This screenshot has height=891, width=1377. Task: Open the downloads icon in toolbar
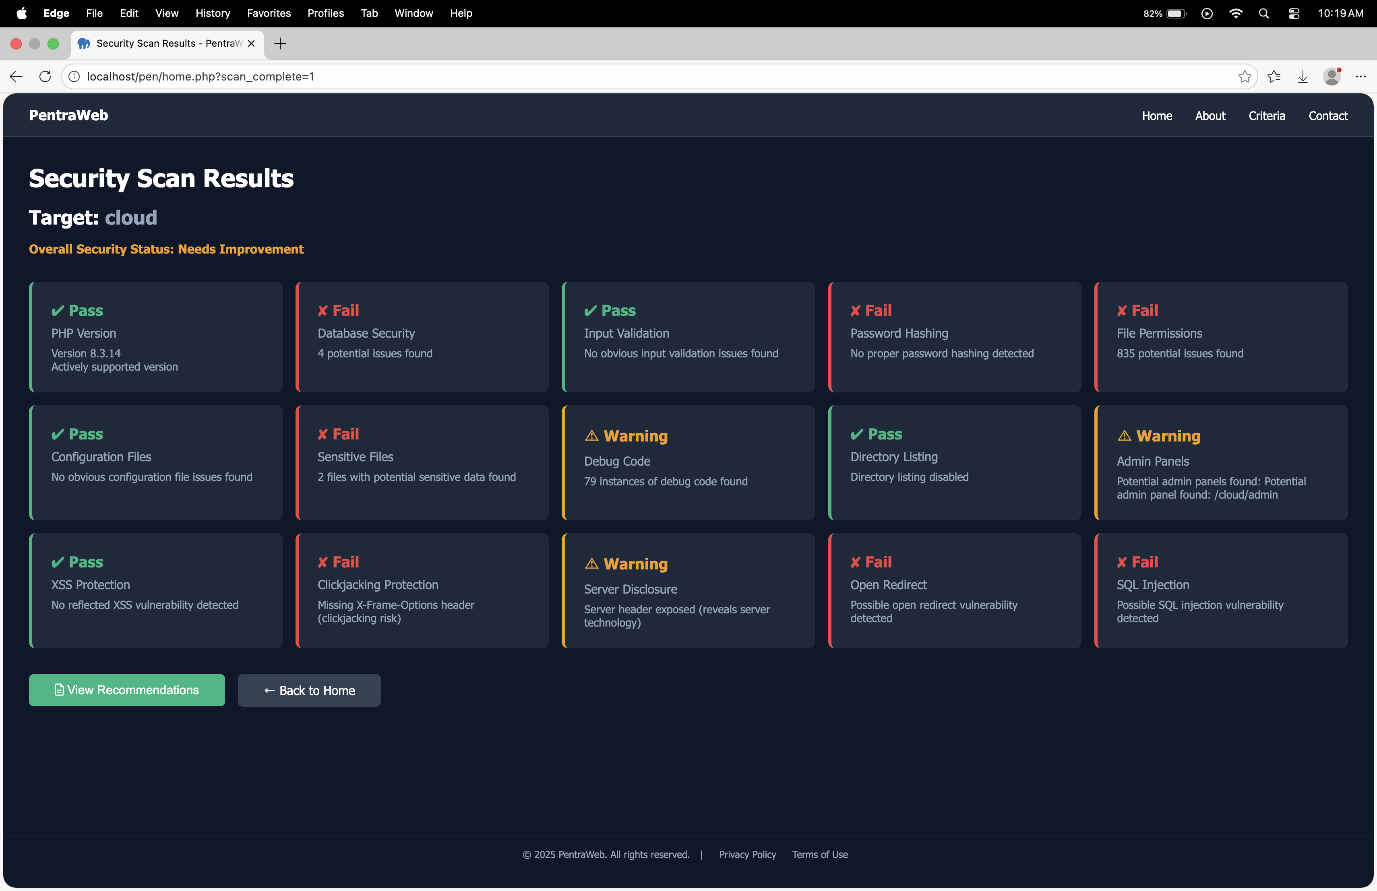pos(1303,76)
